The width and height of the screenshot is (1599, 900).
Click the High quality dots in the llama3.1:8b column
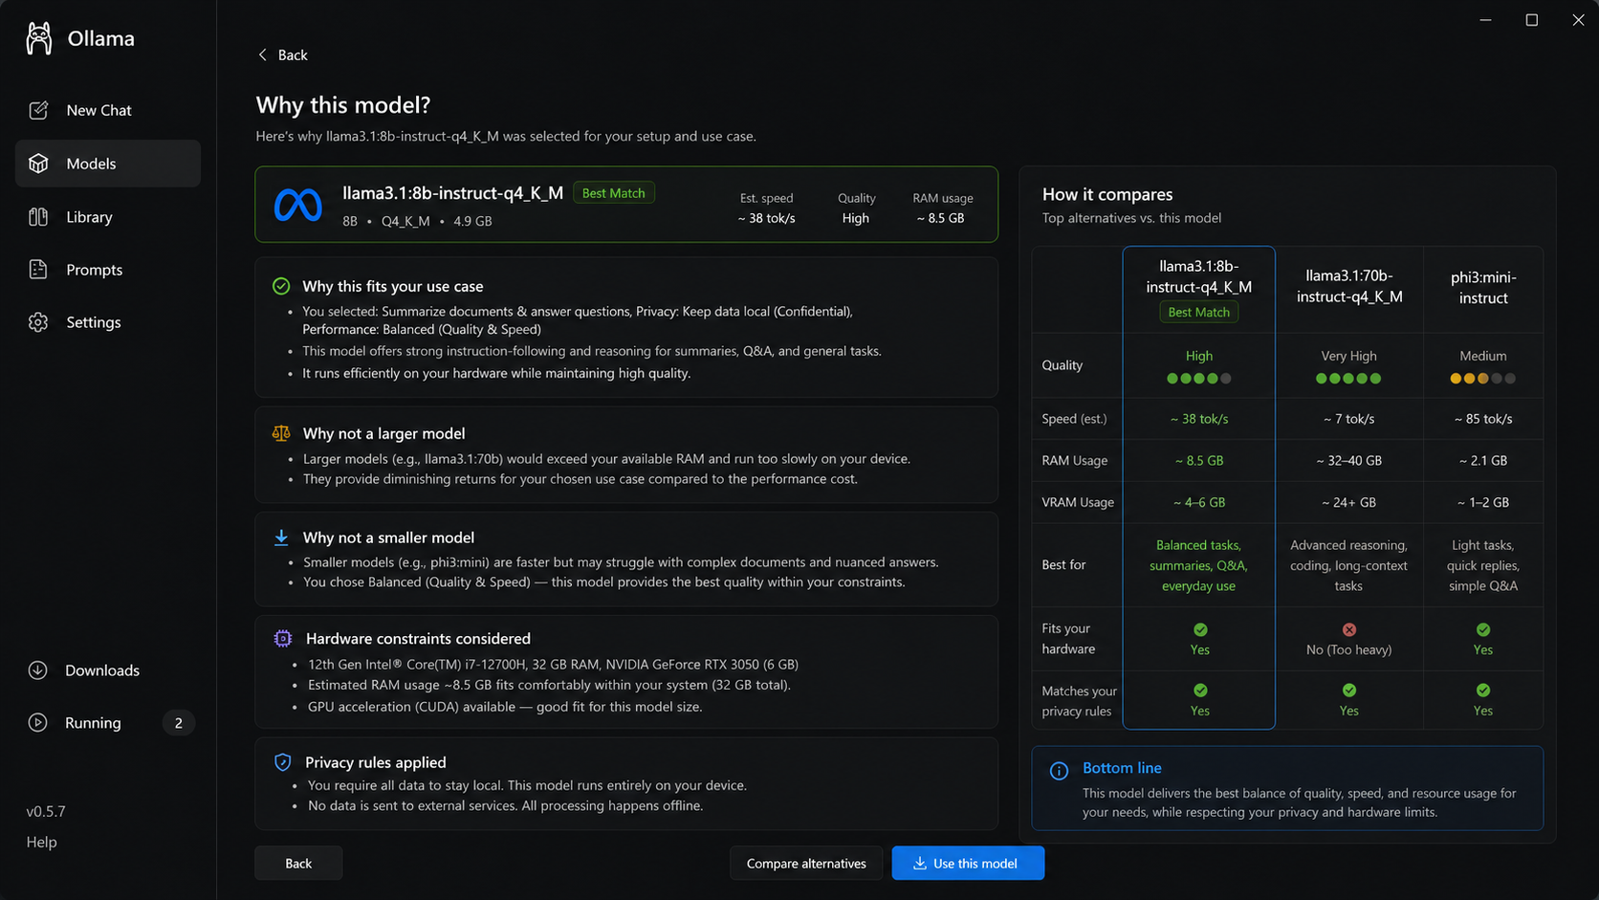pos(1199,379)
